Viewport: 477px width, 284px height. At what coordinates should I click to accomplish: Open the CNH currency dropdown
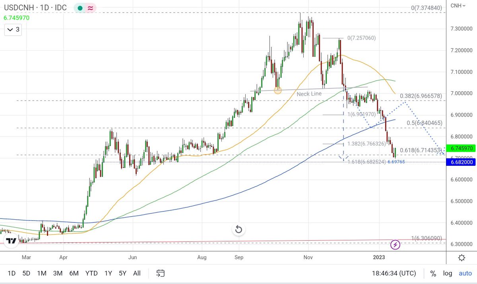pyautogui.click(x=458, y=5)
